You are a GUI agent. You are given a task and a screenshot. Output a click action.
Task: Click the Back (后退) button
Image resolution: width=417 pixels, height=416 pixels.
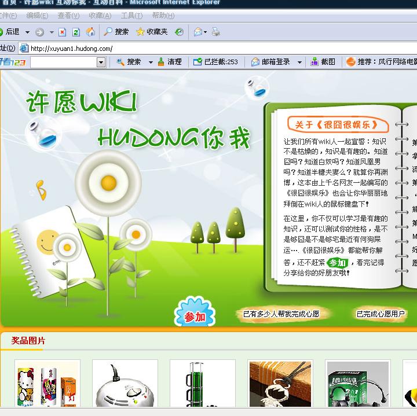[x=10, y=32]
